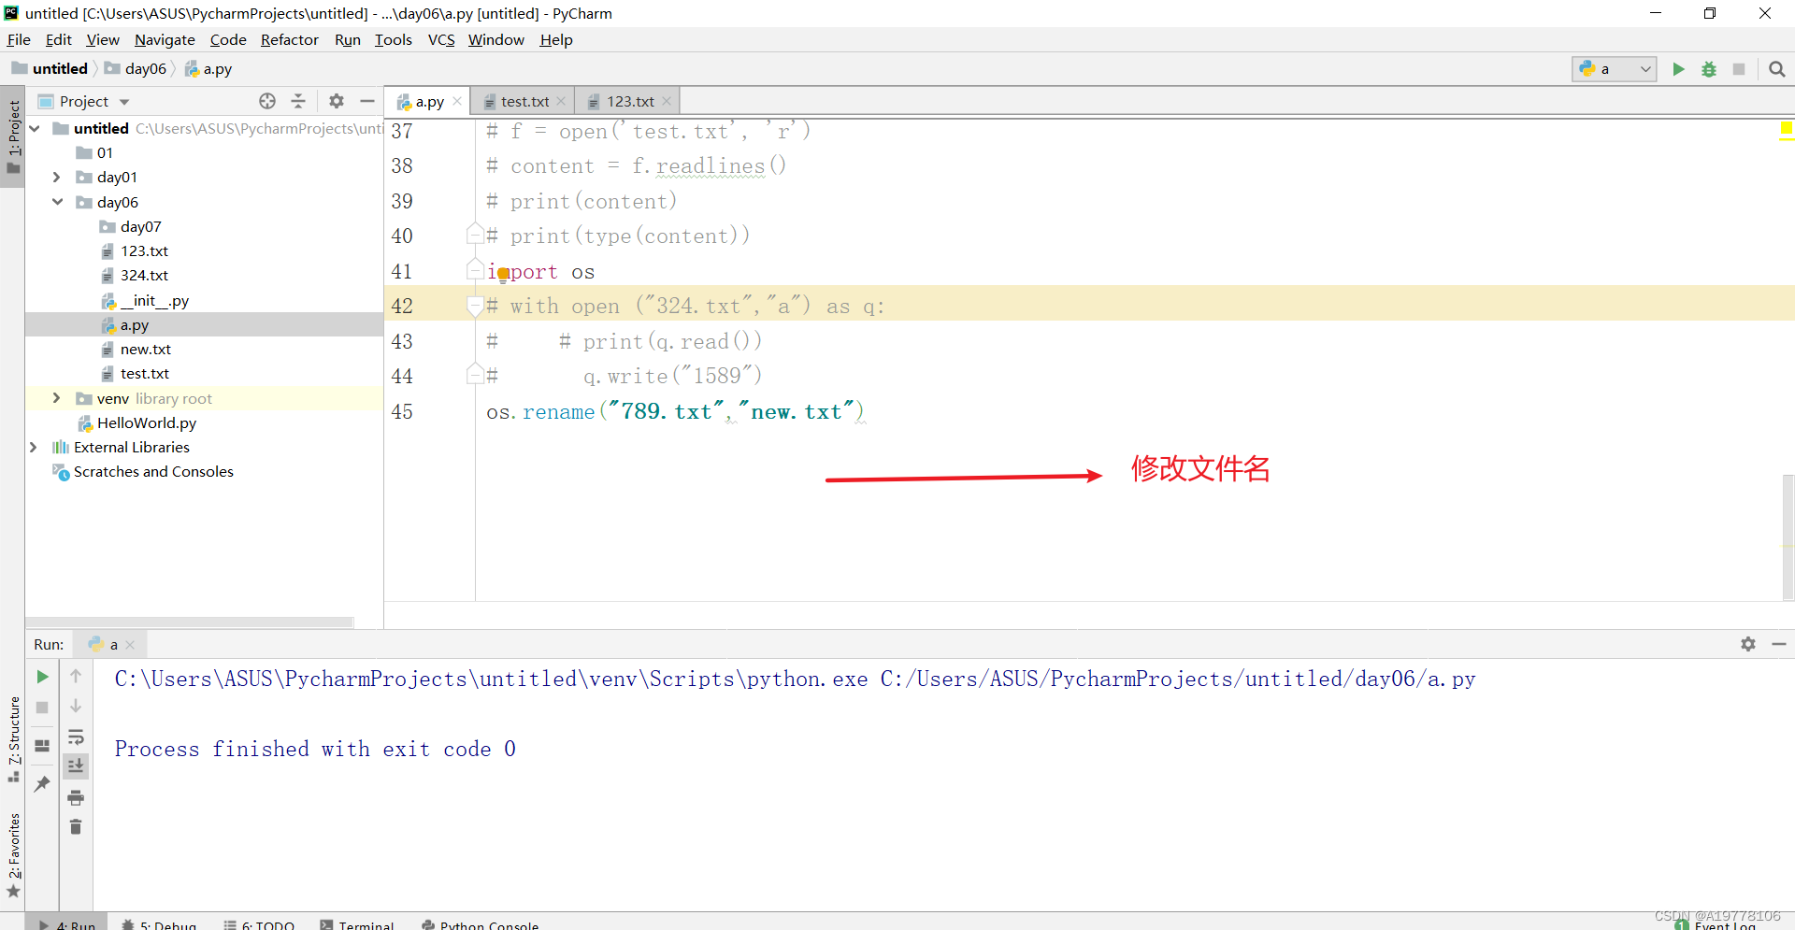The height and width of the screenshot is (930, 1795).
Task: Open the Refactor menu
Action: (290, 39)
